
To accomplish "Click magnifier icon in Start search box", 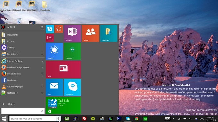I will coord(42,111).
